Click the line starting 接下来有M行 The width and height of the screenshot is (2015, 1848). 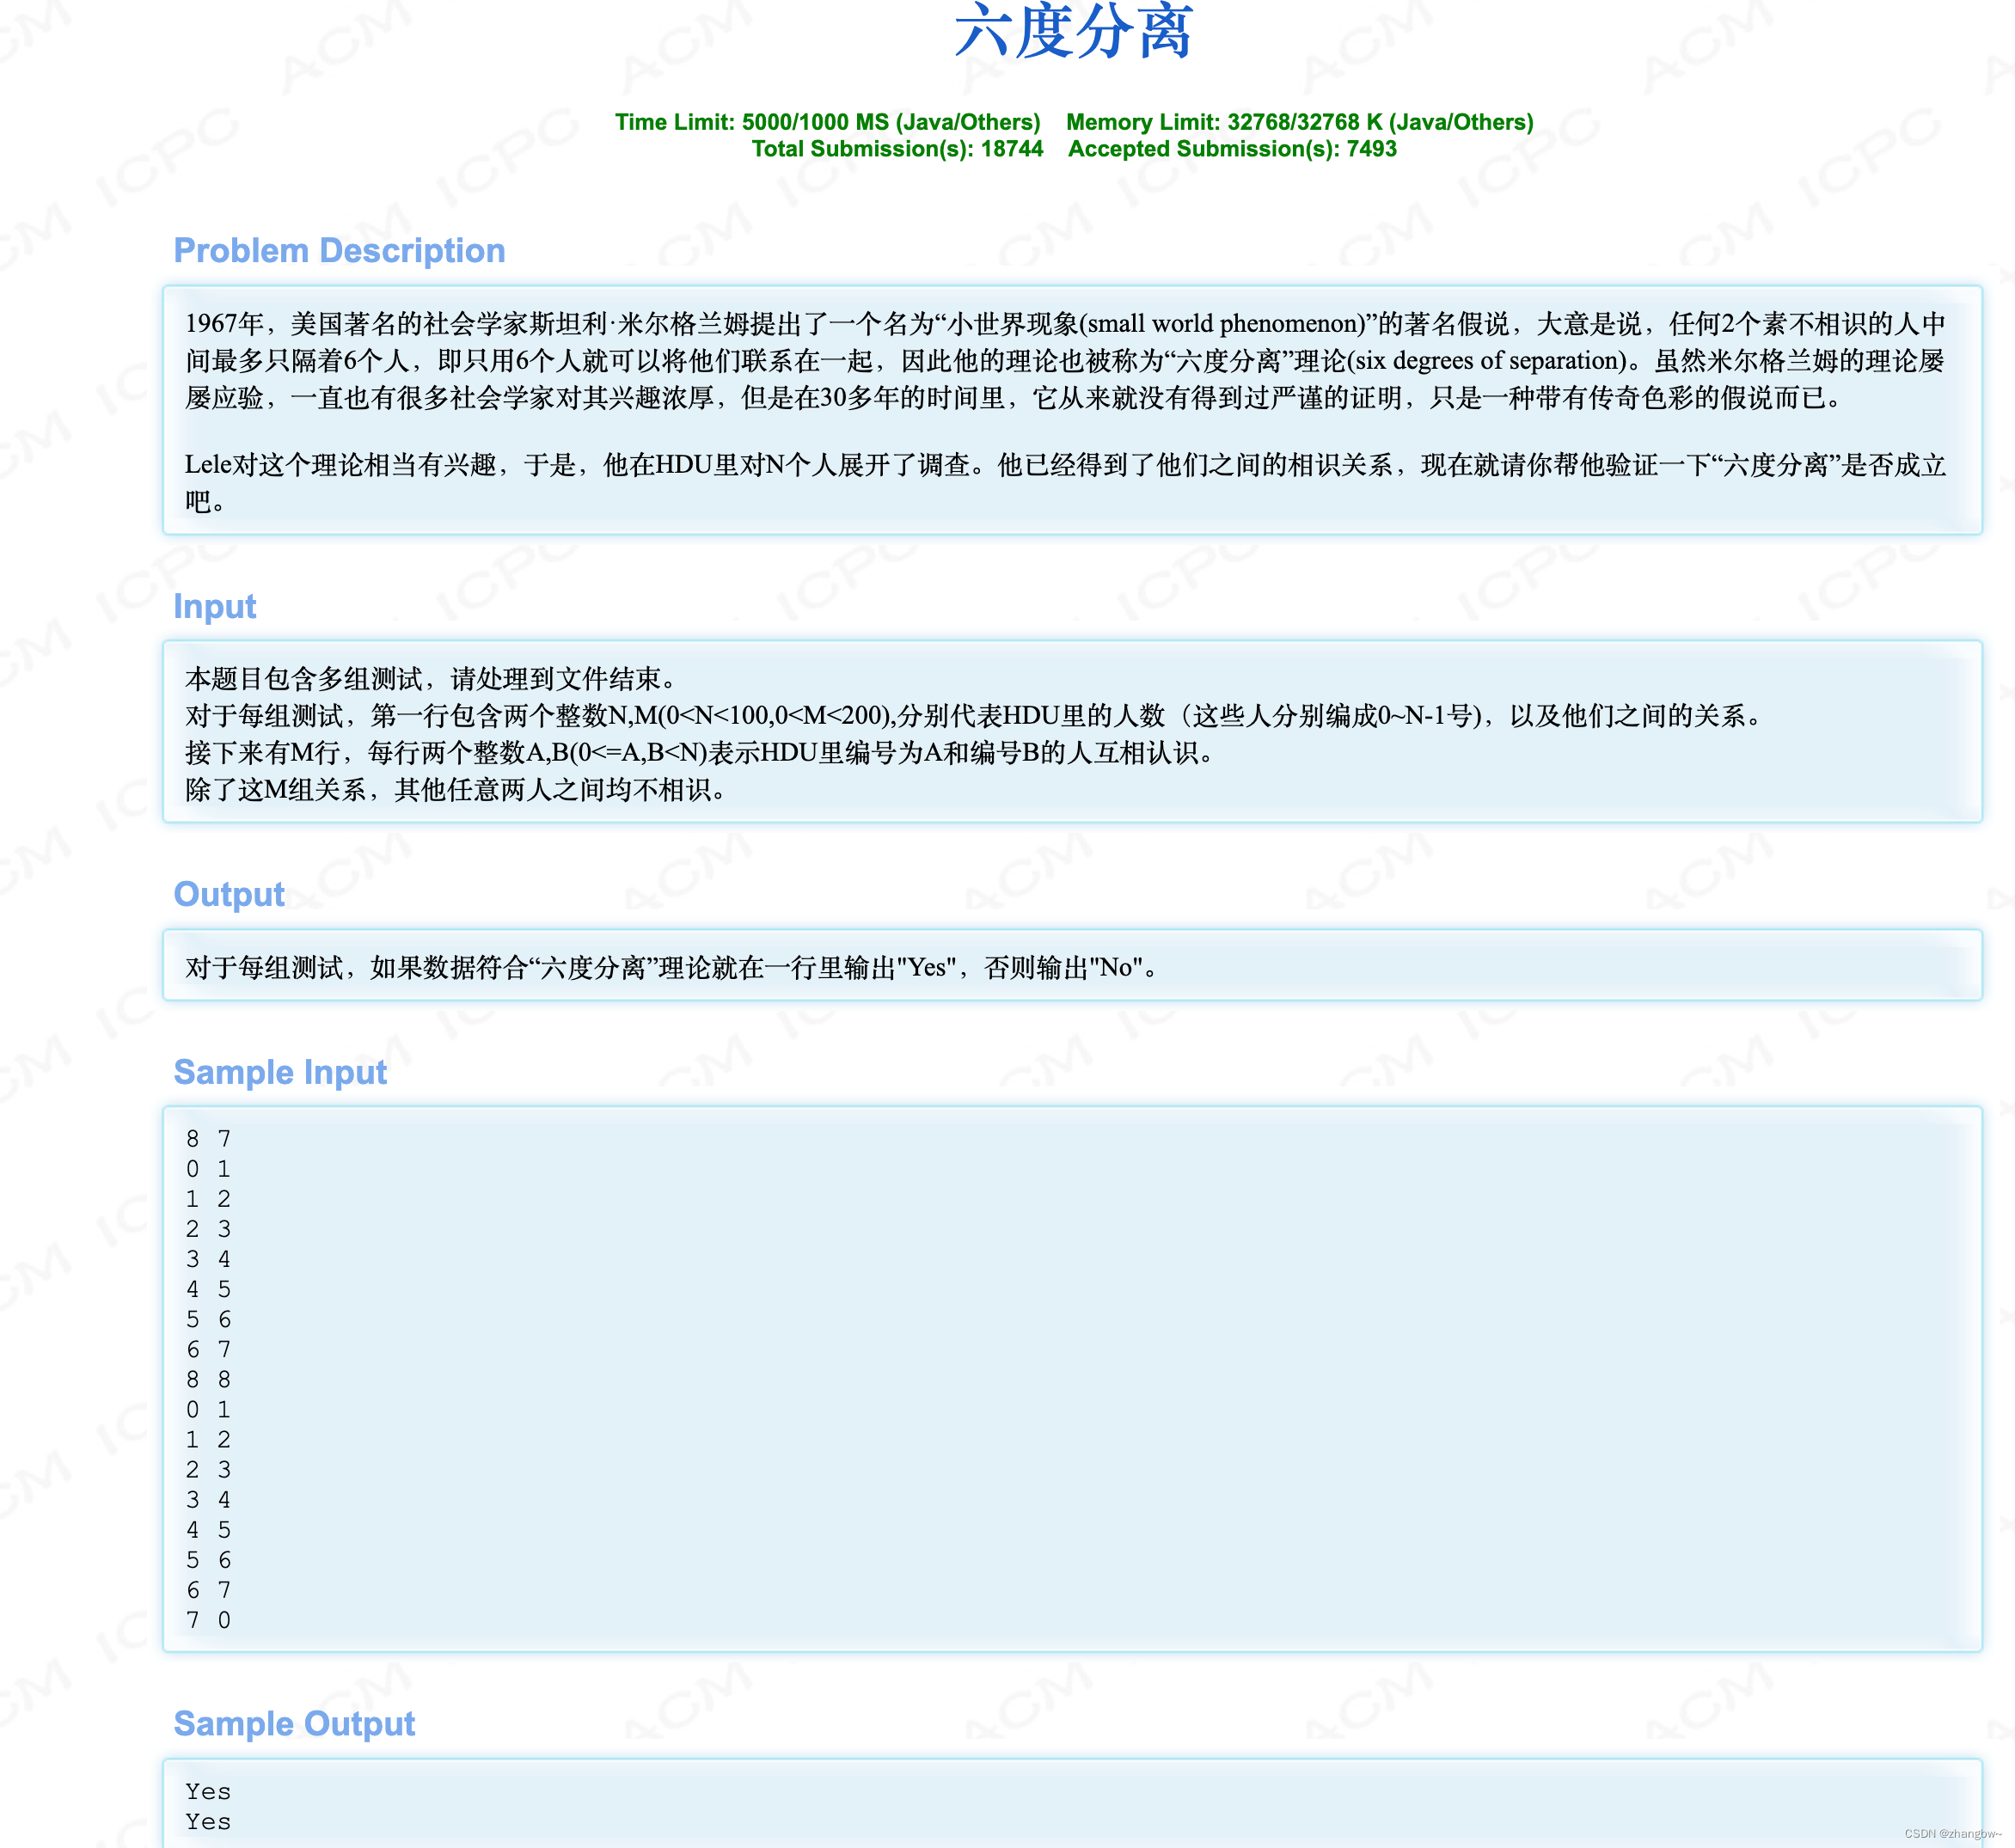(x=703, y=753)
